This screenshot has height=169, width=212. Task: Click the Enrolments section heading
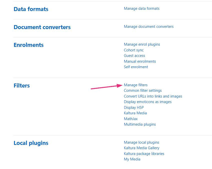tap(29, 45)
